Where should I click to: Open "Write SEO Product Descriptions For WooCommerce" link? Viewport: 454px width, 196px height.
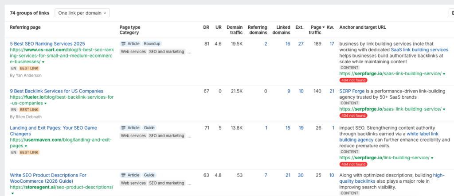pos(48,178)
